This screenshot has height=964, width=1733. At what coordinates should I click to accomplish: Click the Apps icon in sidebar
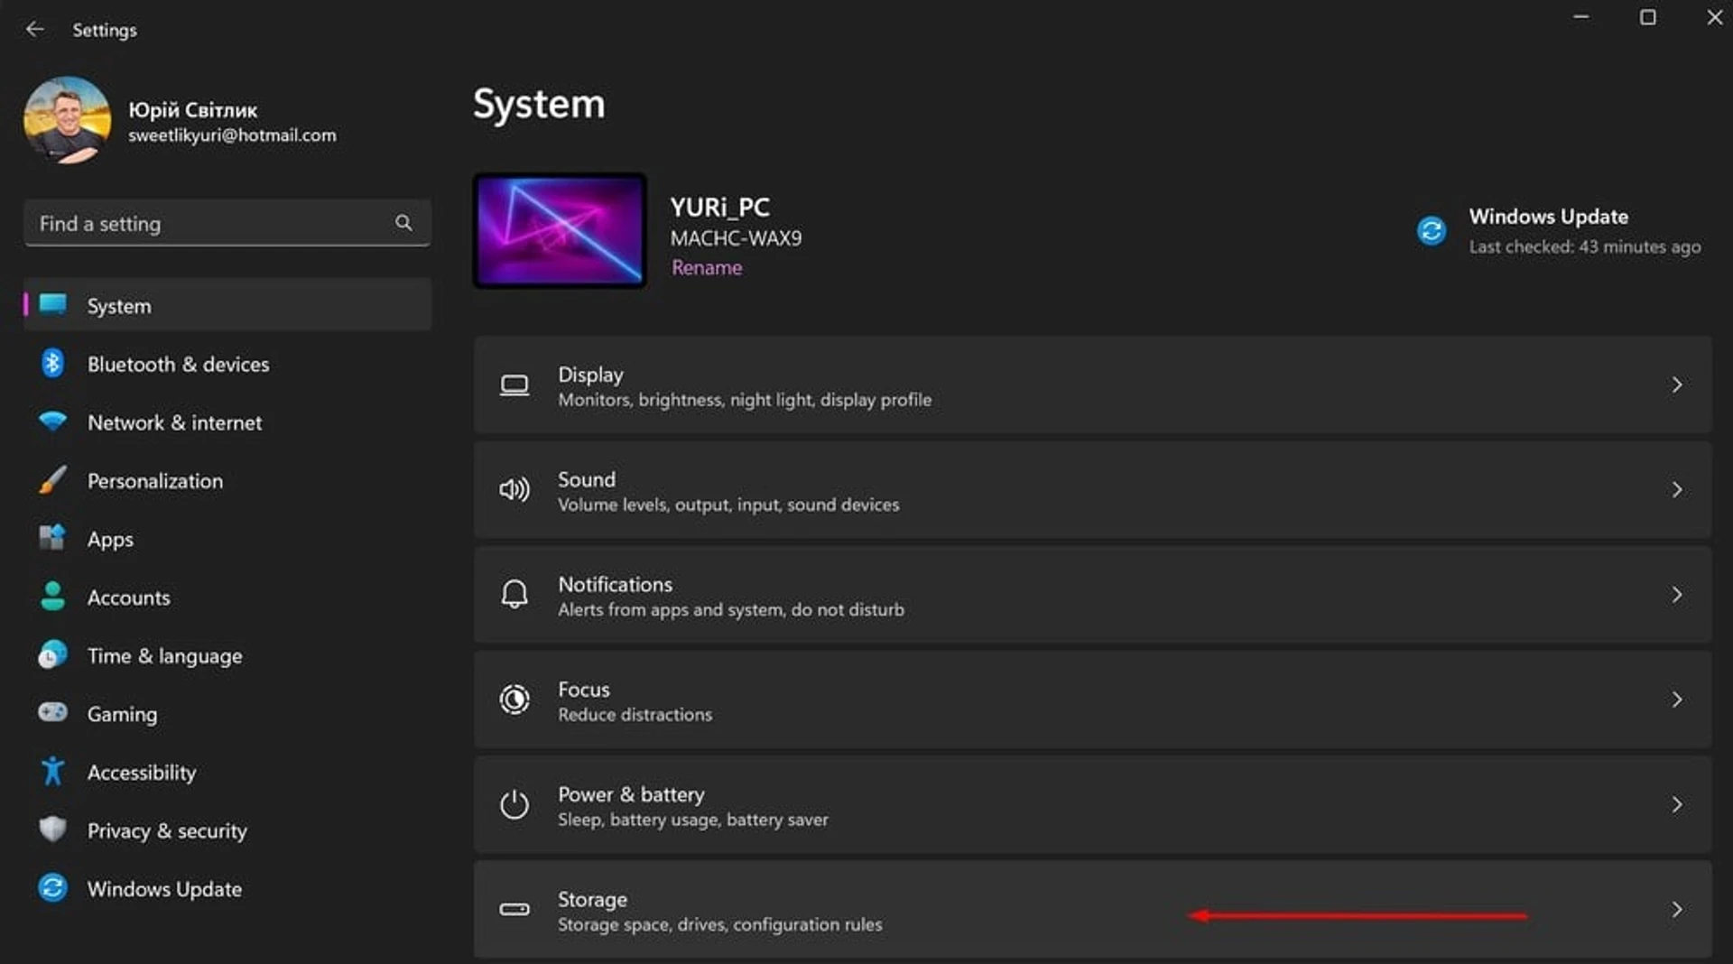click(52, 538)
